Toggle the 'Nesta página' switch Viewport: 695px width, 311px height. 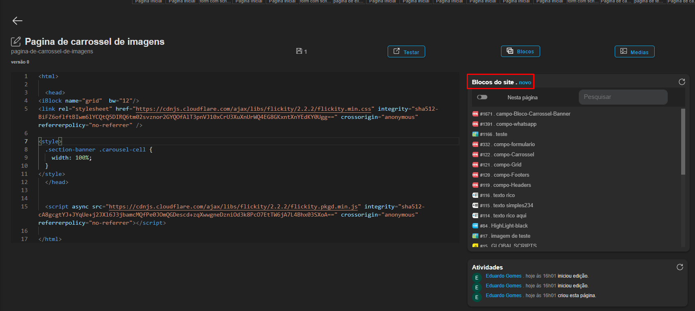coord(482,97)
